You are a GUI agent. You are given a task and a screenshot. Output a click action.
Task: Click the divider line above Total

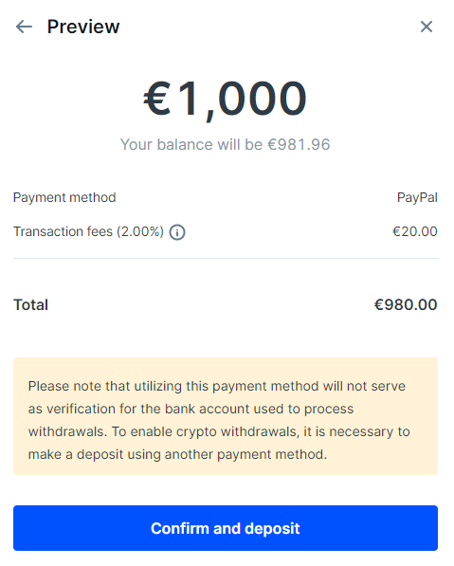tap(226, 258)
